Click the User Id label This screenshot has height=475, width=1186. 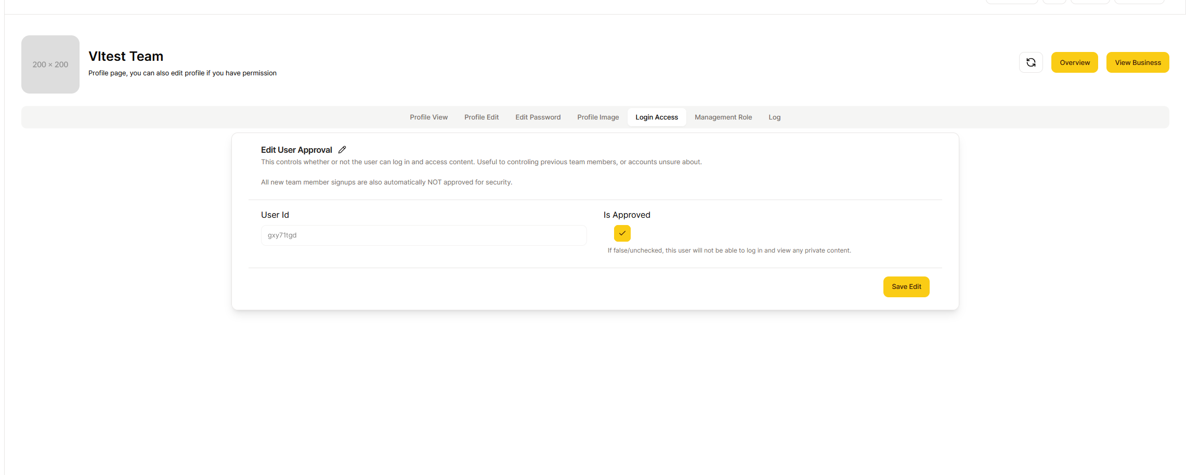275,215
